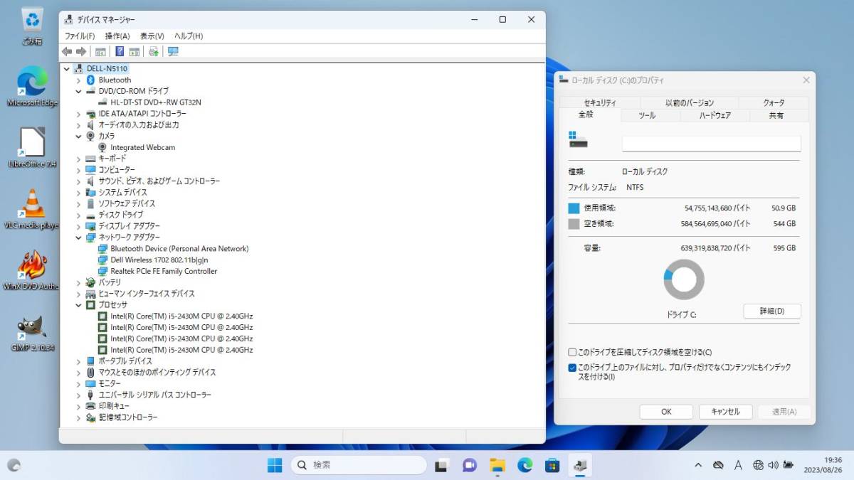Expand the キーボード category
854x480 pixels.
[x=78, y=159]
